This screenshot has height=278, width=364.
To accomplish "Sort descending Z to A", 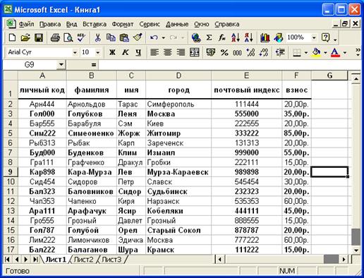I will click(x=249, y=37).
